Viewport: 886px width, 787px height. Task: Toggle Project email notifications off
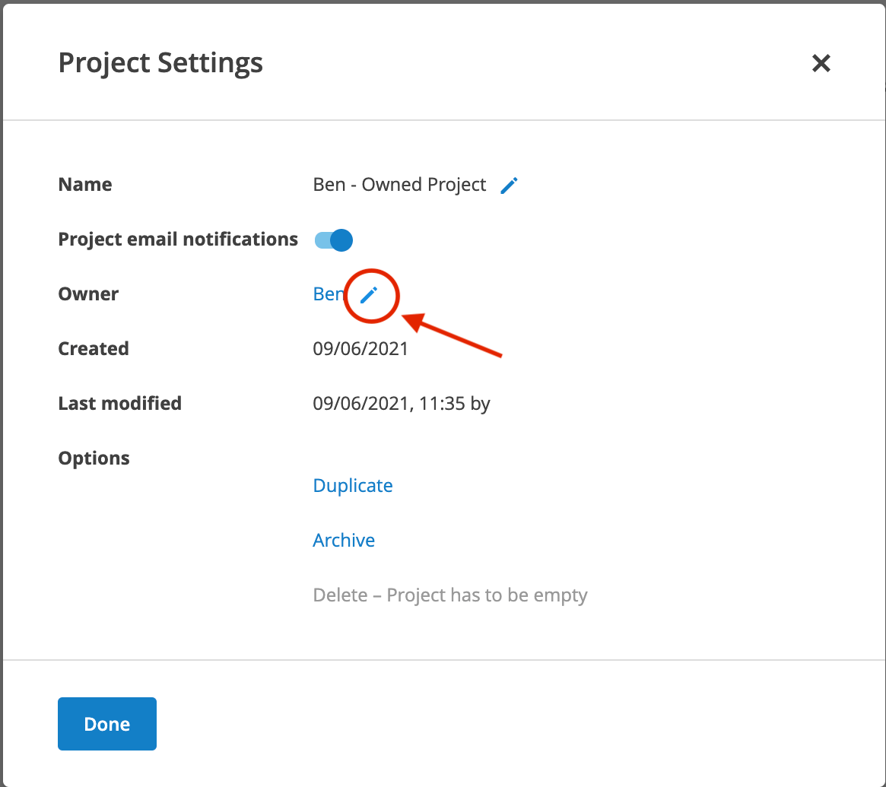[x=333, y=240]
